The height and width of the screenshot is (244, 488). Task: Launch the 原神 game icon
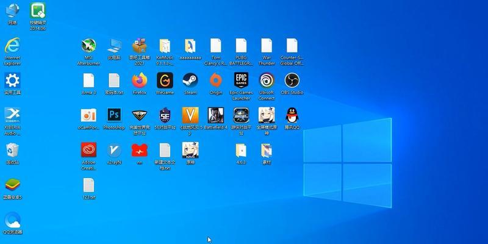pyautogui.click(x=190, y=150)
